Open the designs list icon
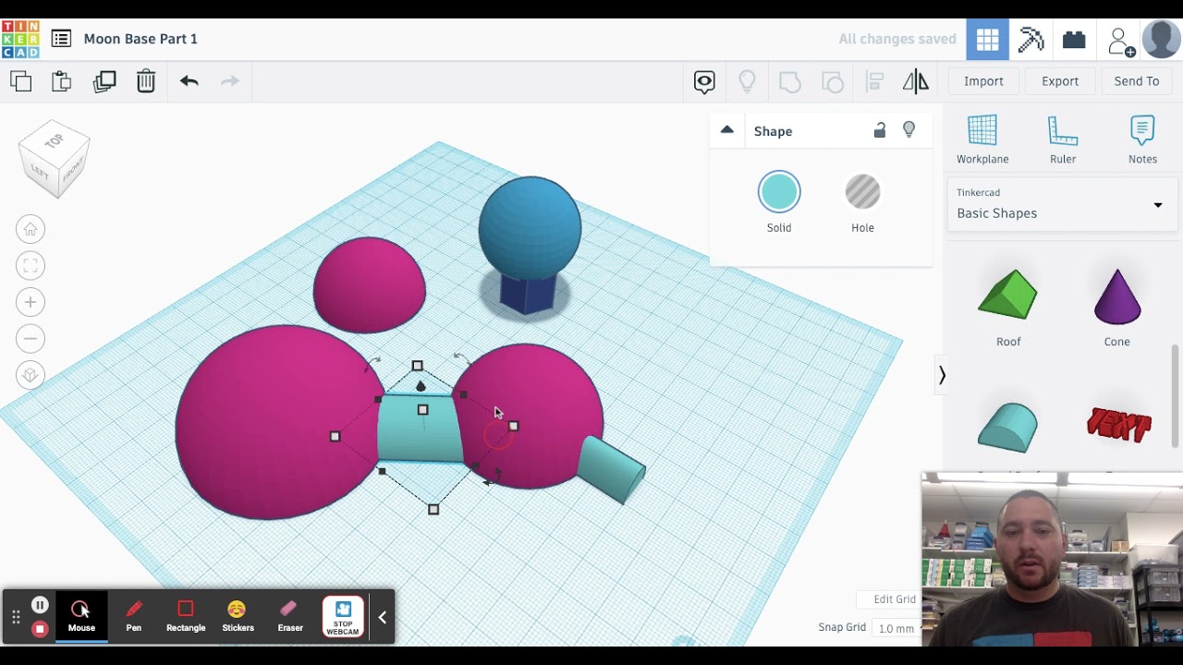 point(61,39)
